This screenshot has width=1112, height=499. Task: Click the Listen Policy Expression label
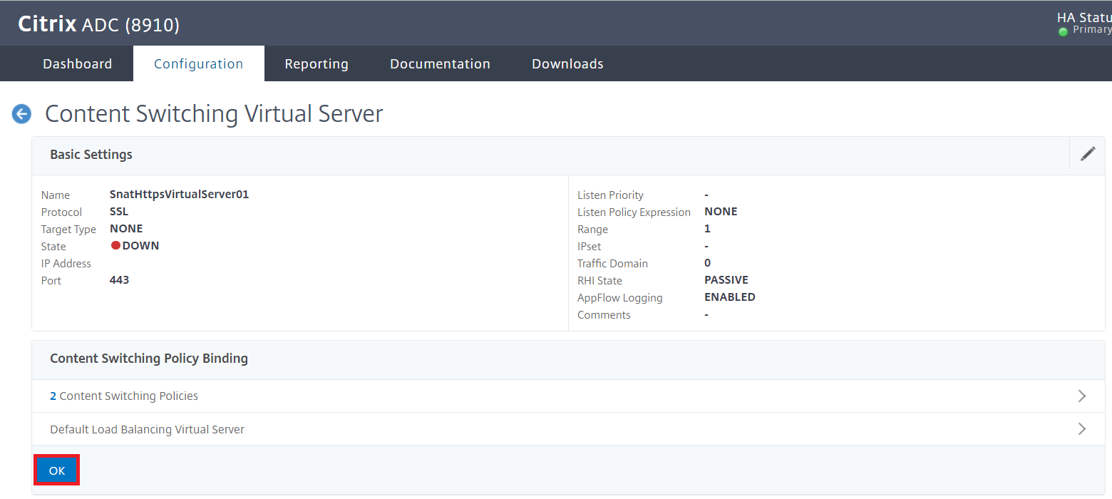tap(634, 212)
